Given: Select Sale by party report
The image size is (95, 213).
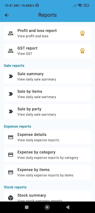Looking at the screenshot, I should (x=47, y=112).
